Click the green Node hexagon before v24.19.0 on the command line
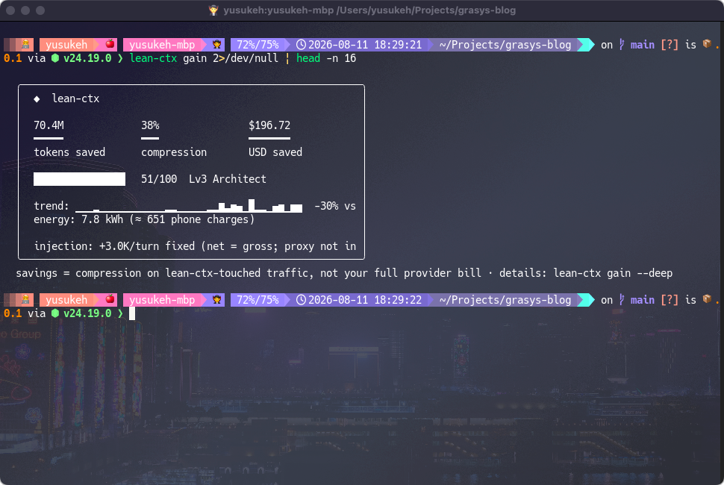 pos(55,58)
